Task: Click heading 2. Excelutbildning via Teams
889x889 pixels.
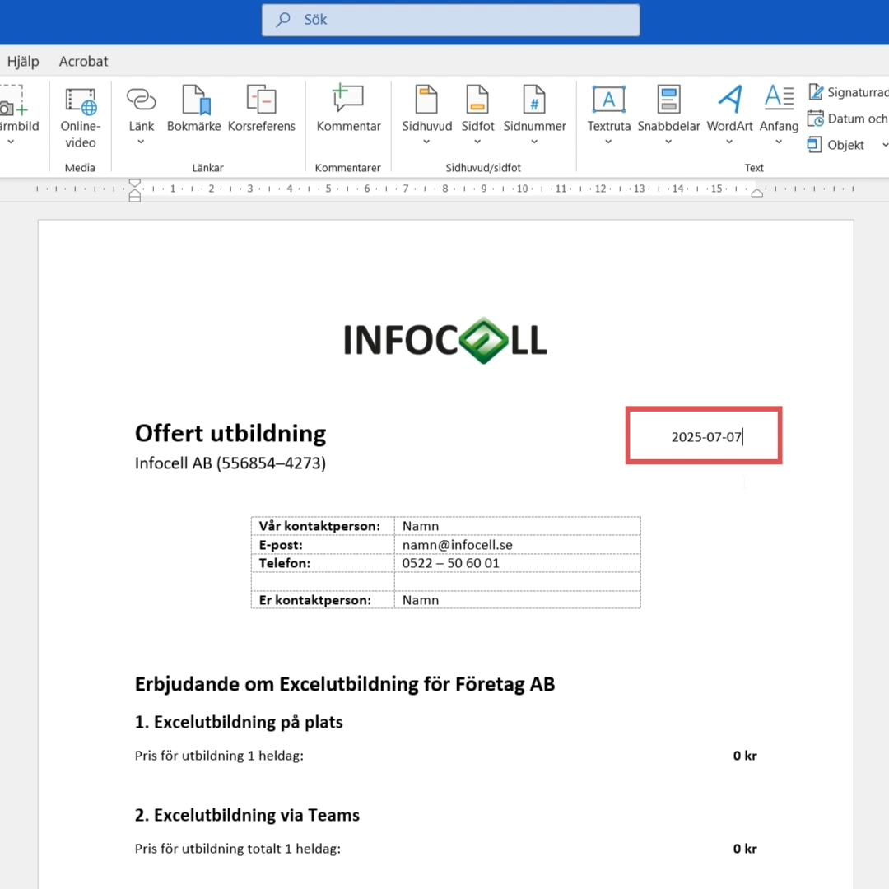Action: coord(247,815)
